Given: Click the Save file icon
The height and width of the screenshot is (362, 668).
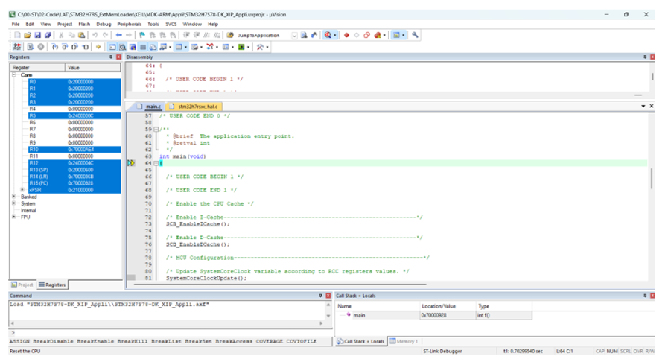Looking at the screenshot, I should (37, 35).
